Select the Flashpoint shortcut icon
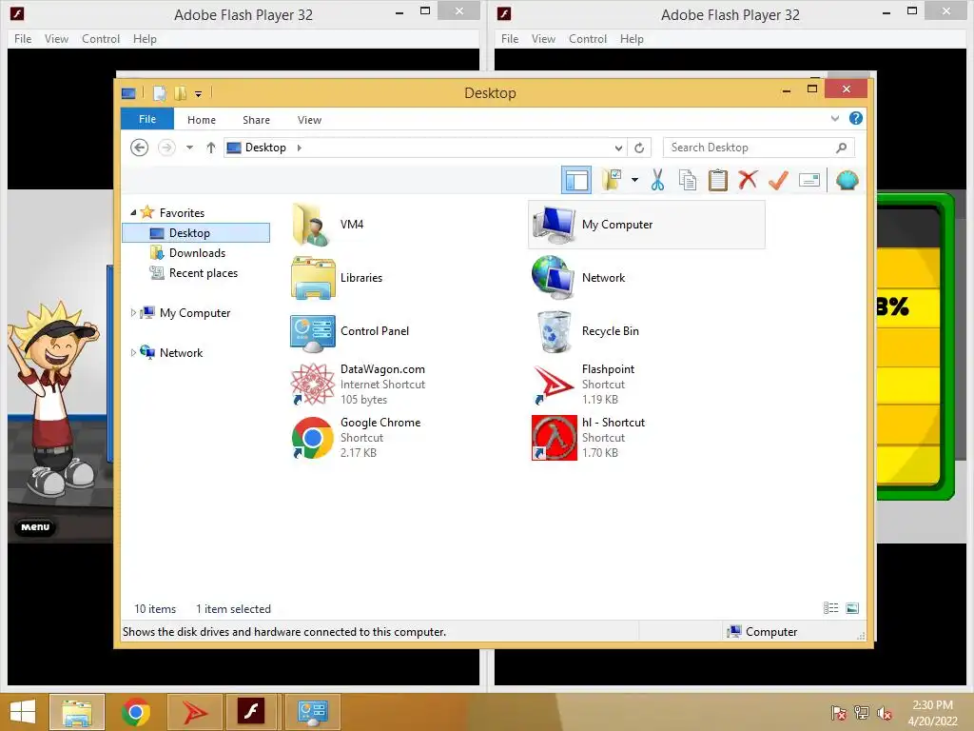Viewport: 974px width, 731px height. coord(555,385)
